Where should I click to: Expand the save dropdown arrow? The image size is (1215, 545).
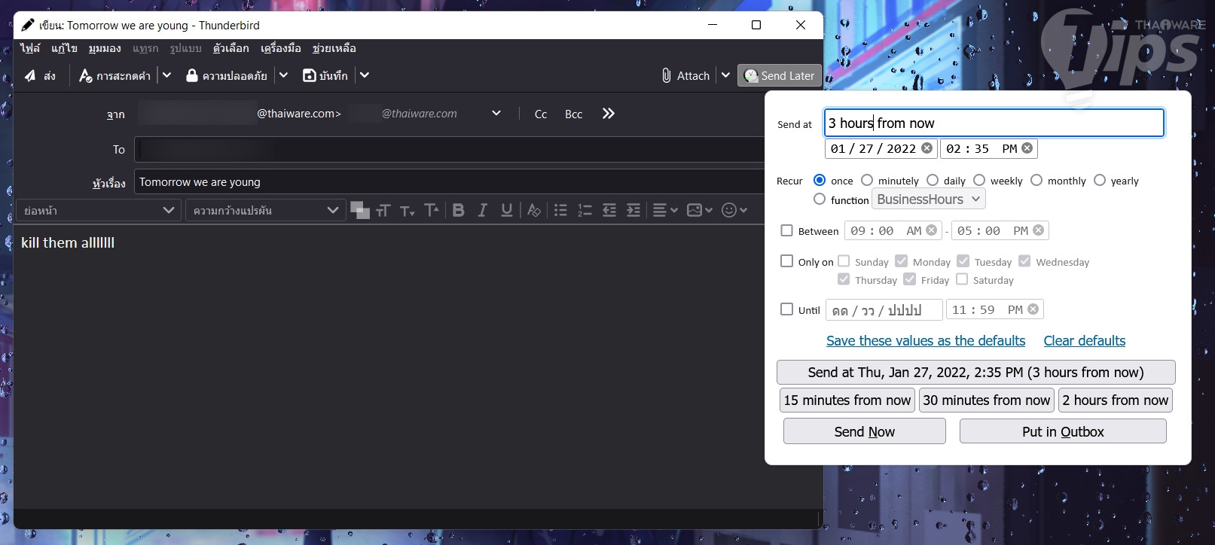[x=365, y=75]
